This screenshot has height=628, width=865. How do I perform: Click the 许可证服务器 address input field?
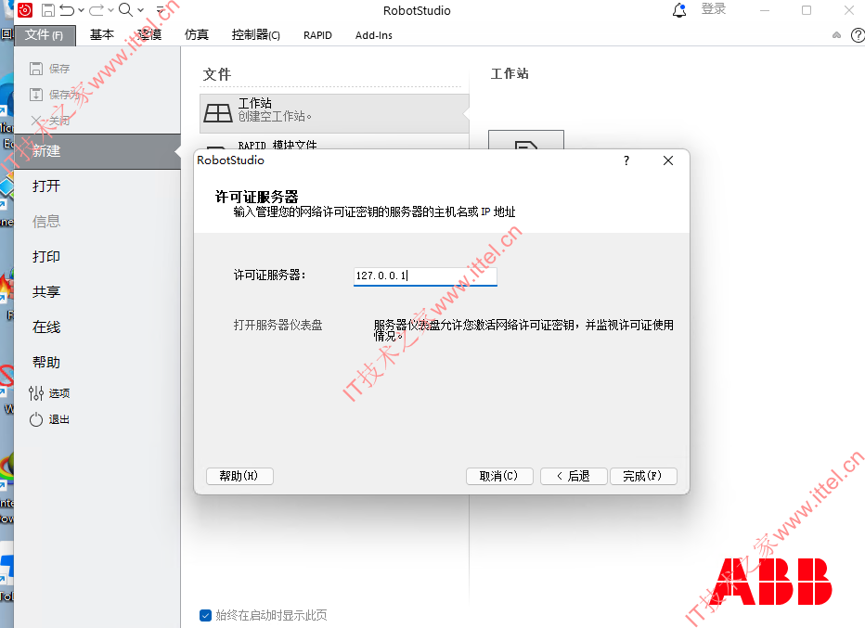click(425, 276)
